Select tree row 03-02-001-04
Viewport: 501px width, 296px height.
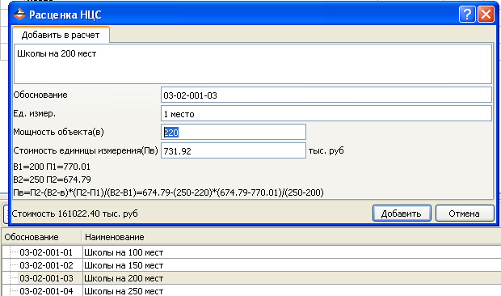click(46, 291)
